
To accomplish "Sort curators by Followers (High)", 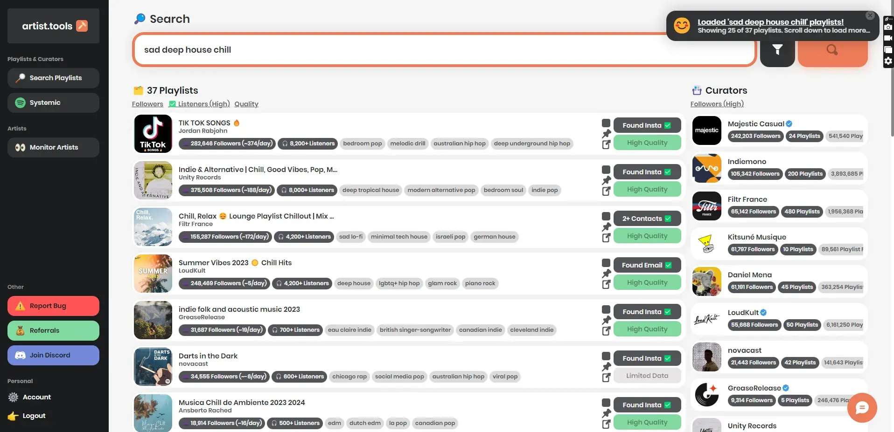I will (x=717, y=104).
